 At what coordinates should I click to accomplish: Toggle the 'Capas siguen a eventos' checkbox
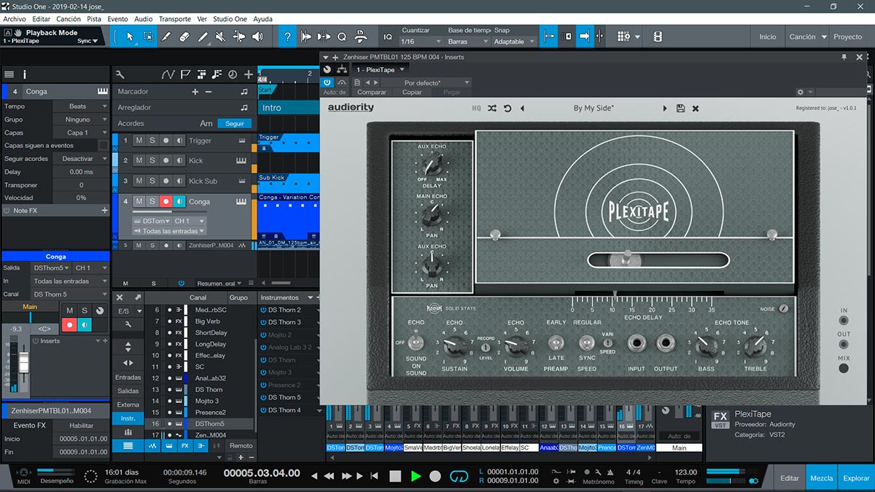tap(103, 146)
